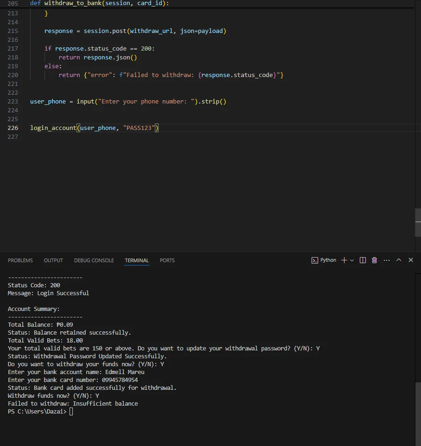Open the PORTS tab
Screen dimensions: 421x446
click(167, 260)
